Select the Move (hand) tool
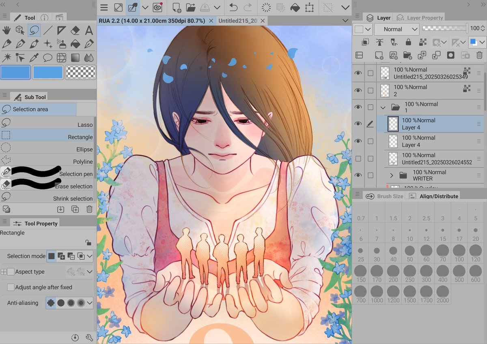 [6, 30]
